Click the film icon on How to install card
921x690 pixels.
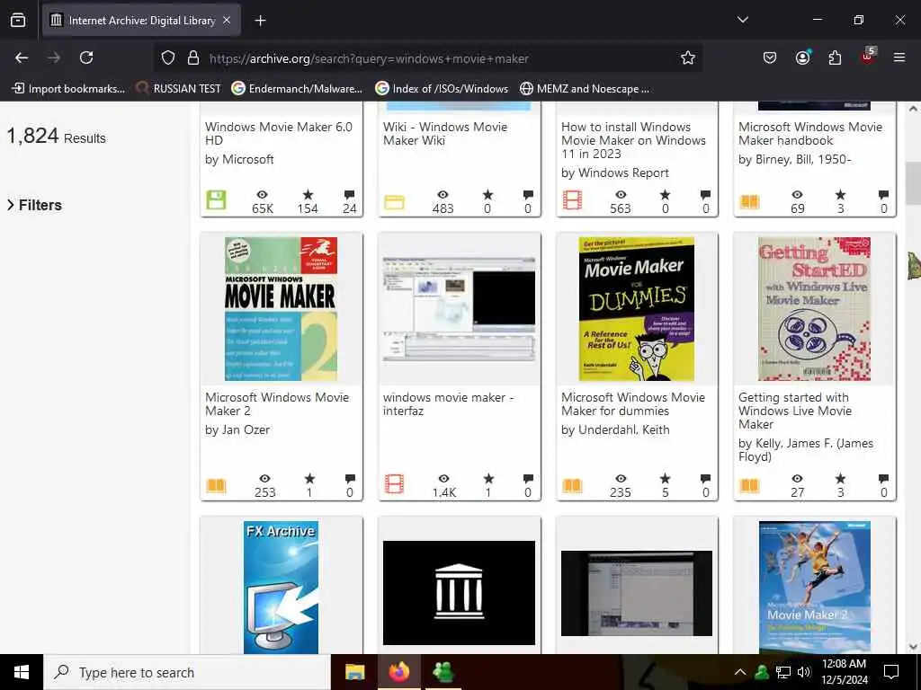click(571, 200)
